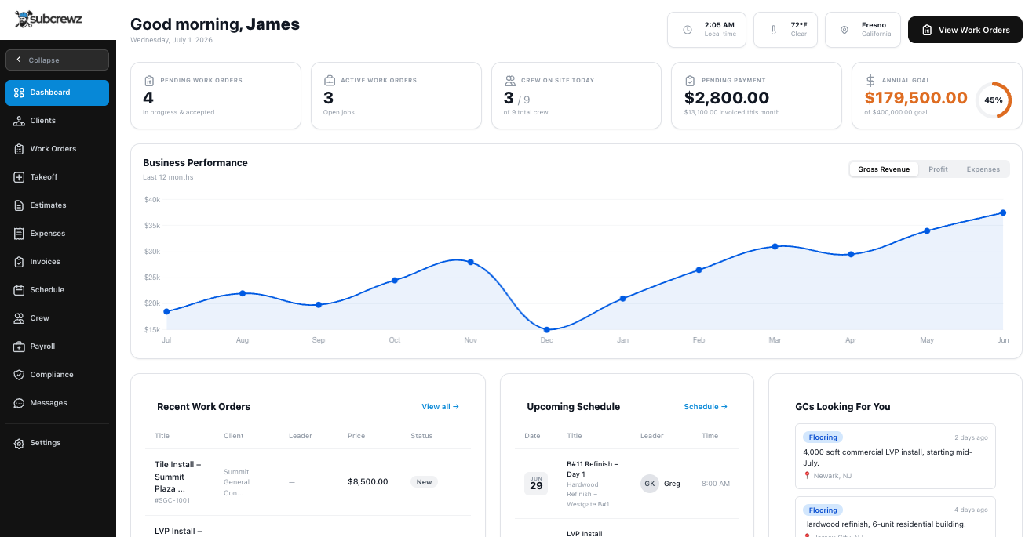Click the Fresno location pin icon
The width and height of the screenshot is (1036, 537).
pyautogui.click(x=844, y=30)
